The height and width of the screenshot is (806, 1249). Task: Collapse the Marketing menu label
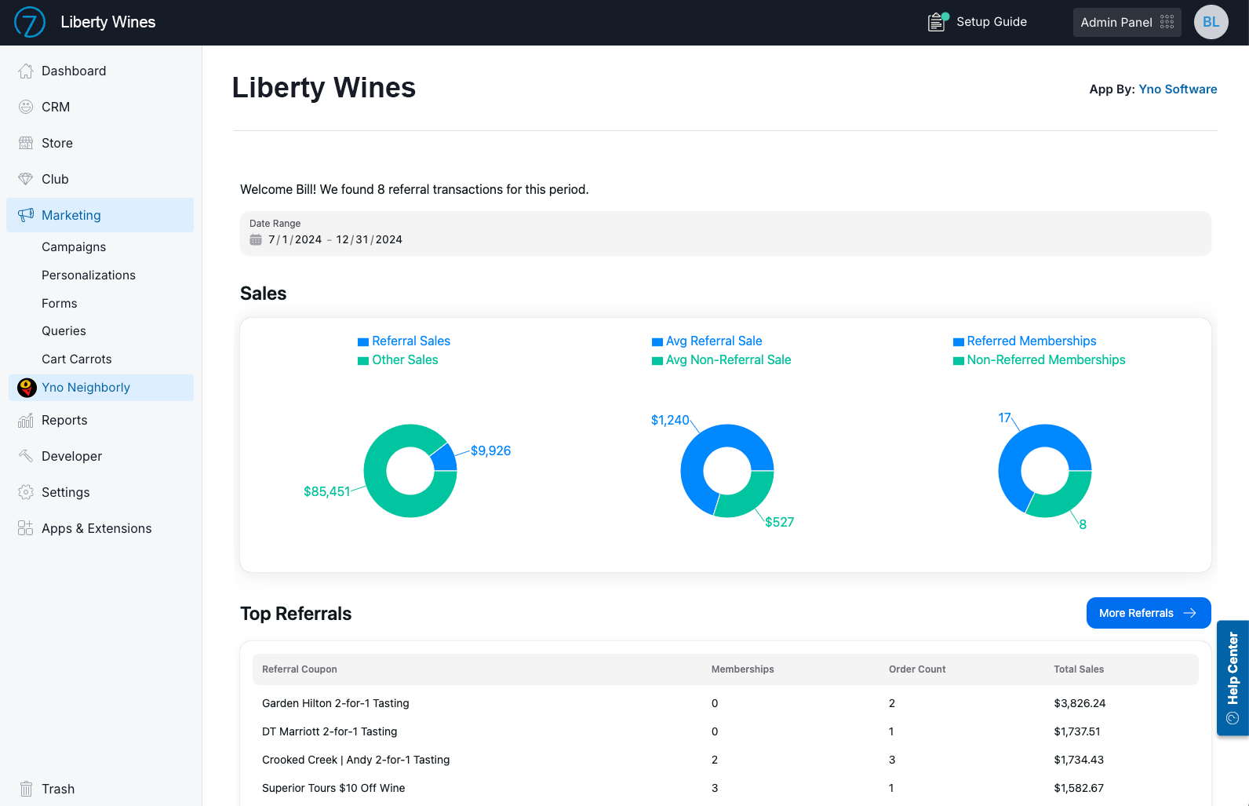[x=71, y=215]
